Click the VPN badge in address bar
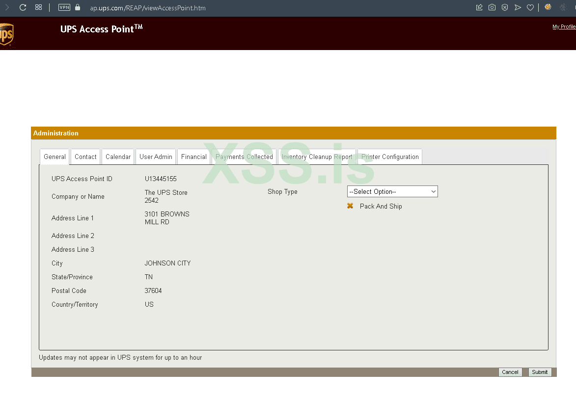This screenshot has height=397, width=576. coord(64,7)
